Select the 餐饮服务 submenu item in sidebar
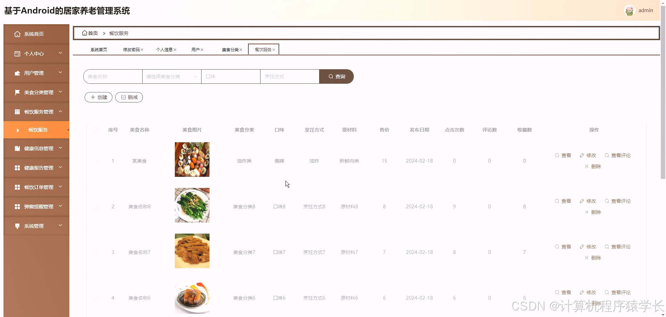The height and width of the screenshot is (317, 666). tap(36, 130)
